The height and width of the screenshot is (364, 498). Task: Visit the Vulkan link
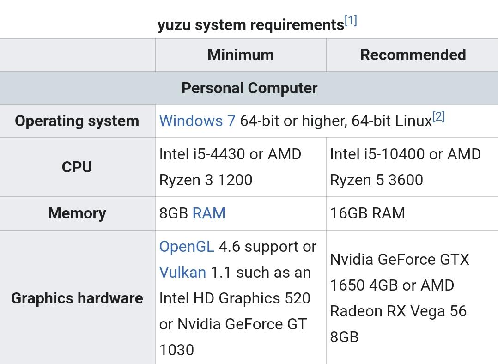click(182, 273)
